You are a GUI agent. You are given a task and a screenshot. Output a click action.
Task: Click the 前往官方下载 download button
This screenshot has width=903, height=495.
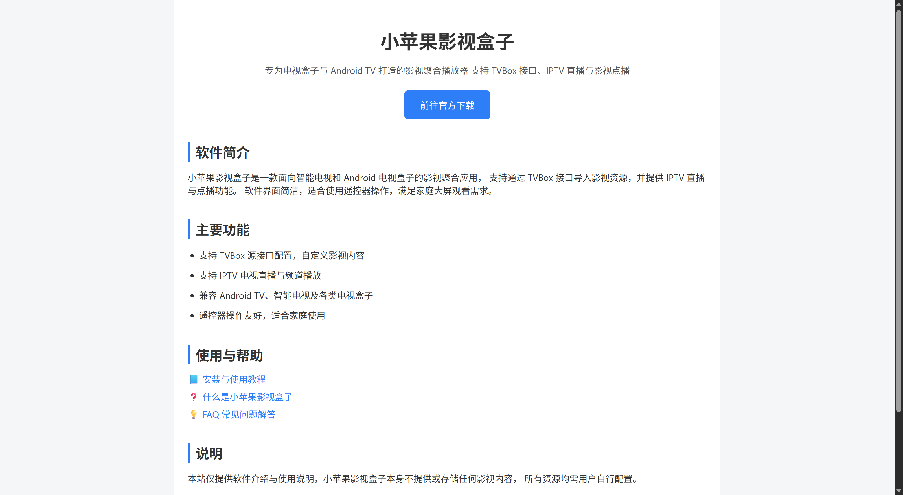[x=447, y=105]
